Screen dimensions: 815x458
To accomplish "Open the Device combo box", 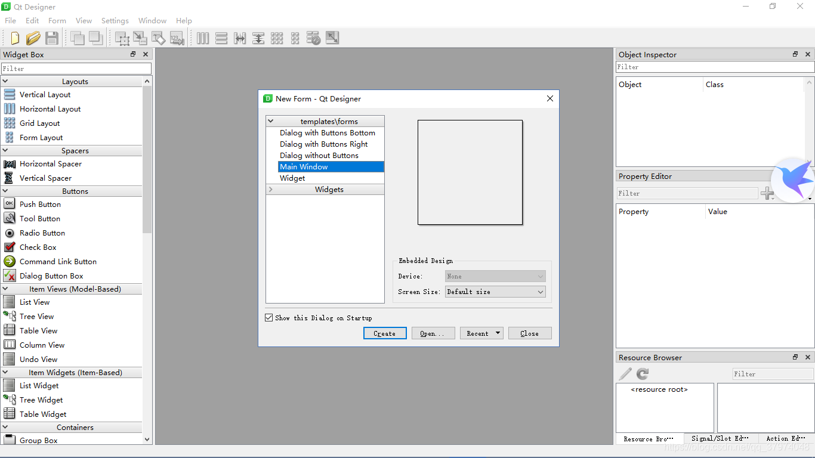I will click(495, 276).
